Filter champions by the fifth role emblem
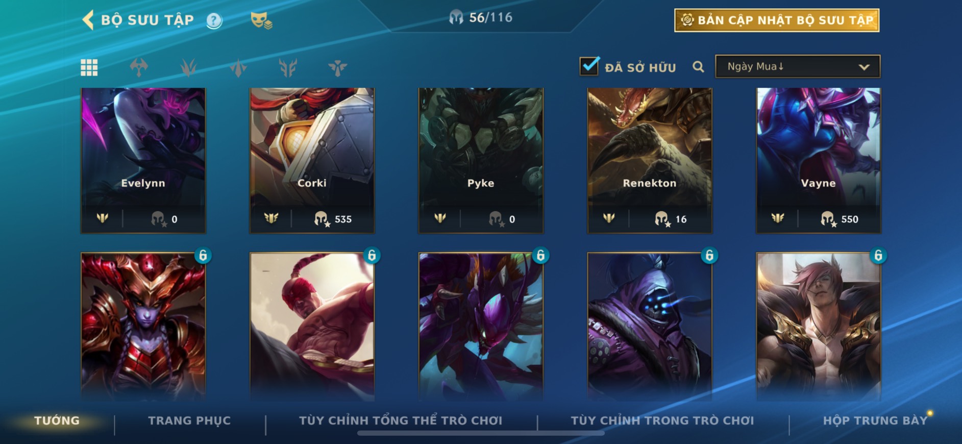 pyautogui.click(x=337, y=67)
